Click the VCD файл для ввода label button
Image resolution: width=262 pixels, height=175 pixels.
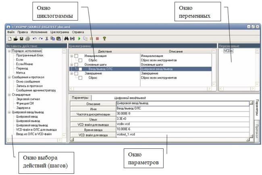tap(93, 135)
